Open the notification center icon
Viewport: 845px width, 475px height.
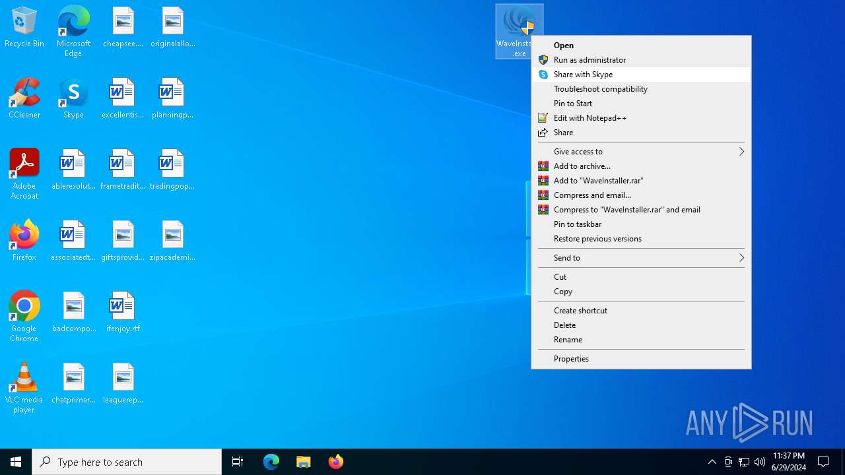(823, 462)
